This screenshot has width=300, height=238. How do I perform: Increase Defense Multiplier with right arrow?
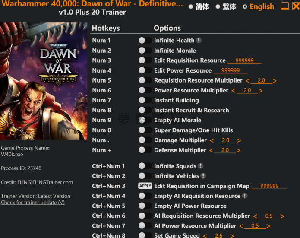[x=238, y=150]
